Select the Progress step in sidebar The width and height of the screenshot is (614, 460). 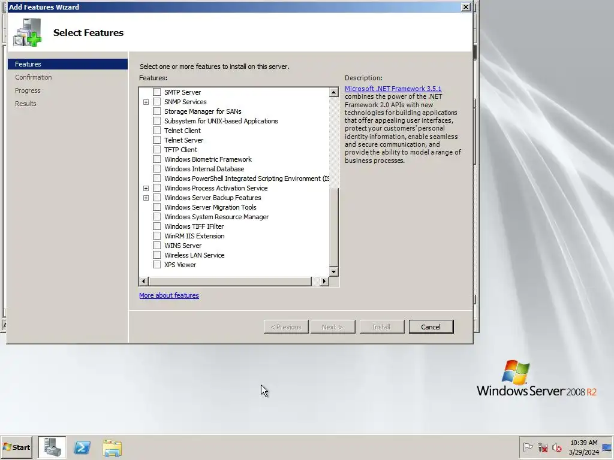click(28, 90)
